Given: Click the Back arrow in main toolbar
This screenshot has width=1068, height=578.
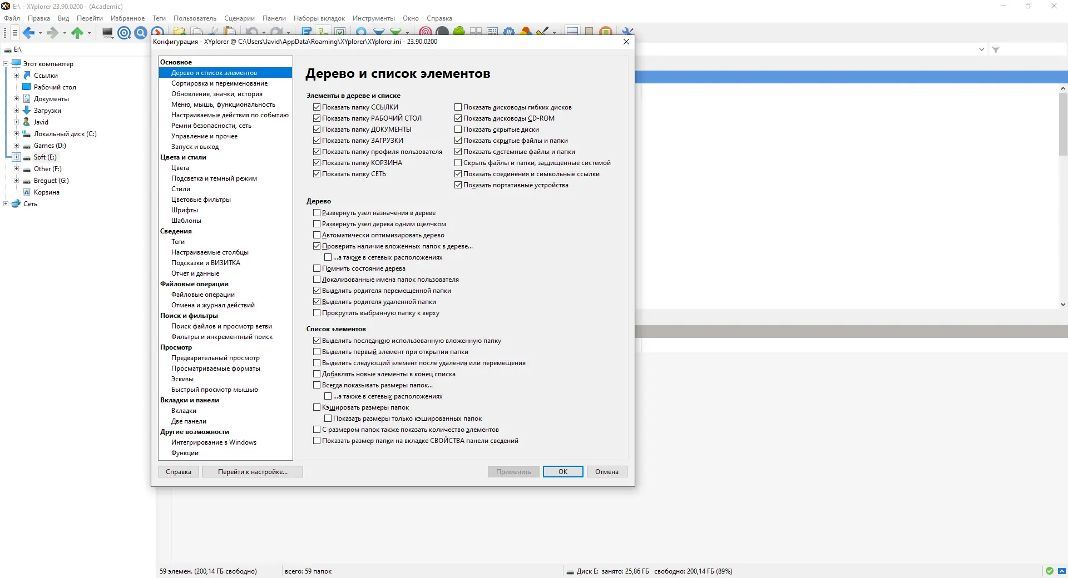Looking at the screenshot, I should (28, 33).
